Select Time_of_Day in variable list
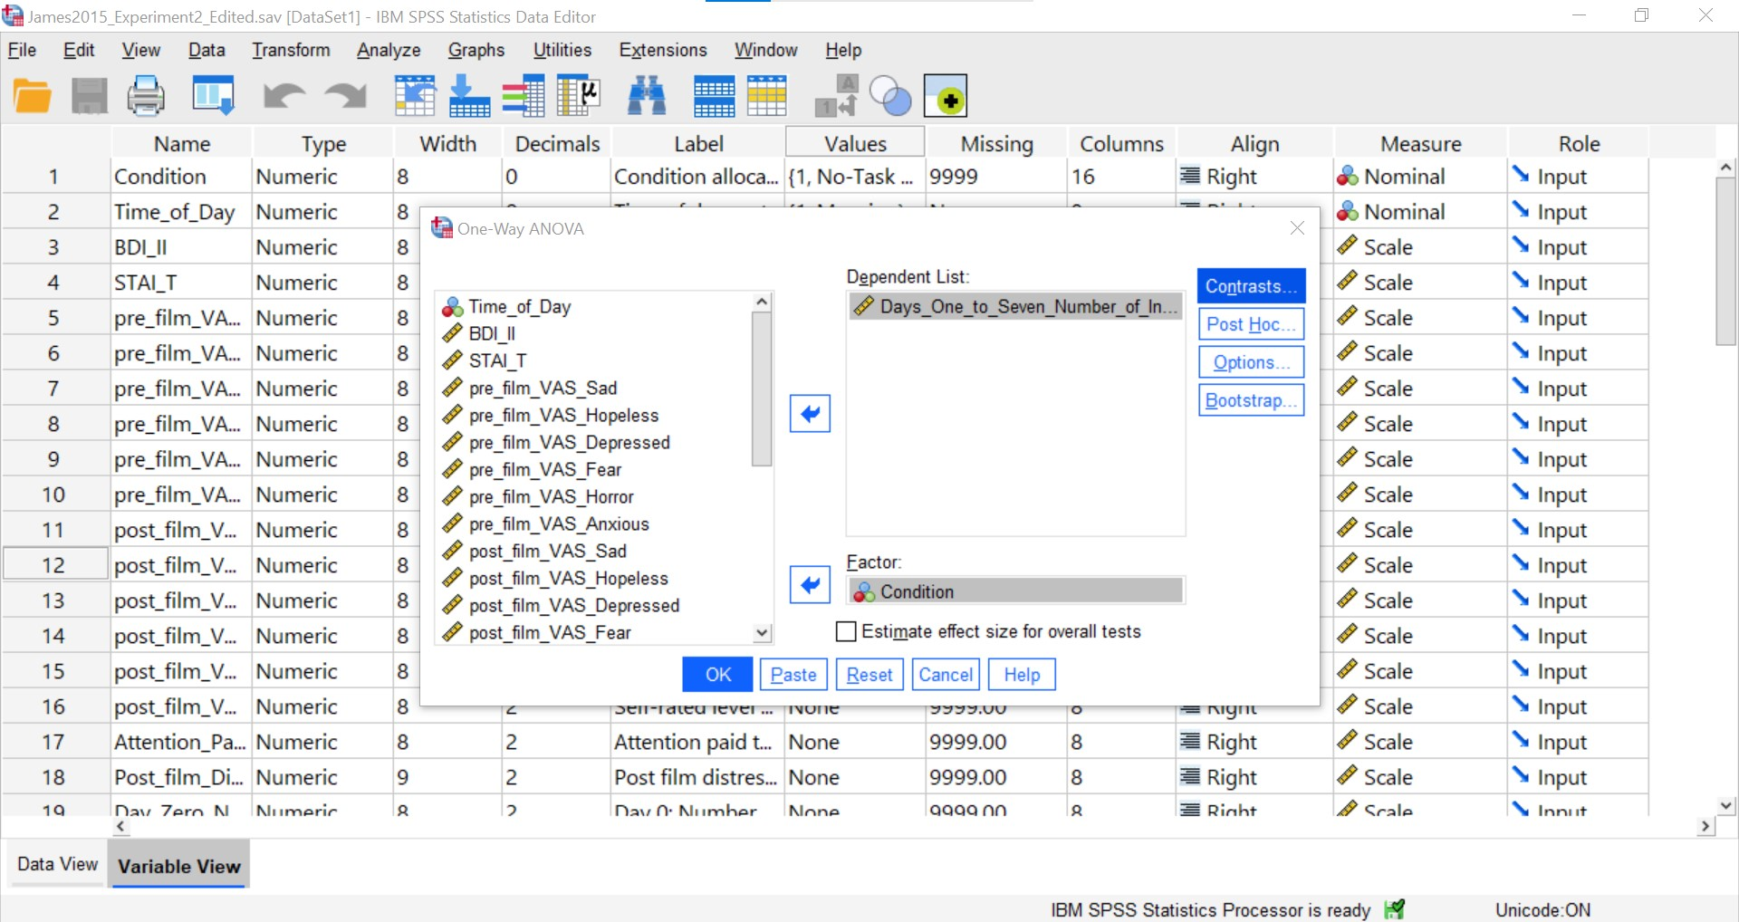This screenshot has width=1739, height=922. (519, 307)
